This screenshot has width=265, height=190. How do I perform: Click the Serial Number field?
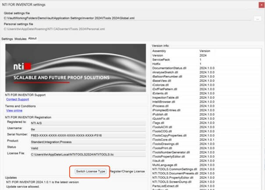point(88,135)
